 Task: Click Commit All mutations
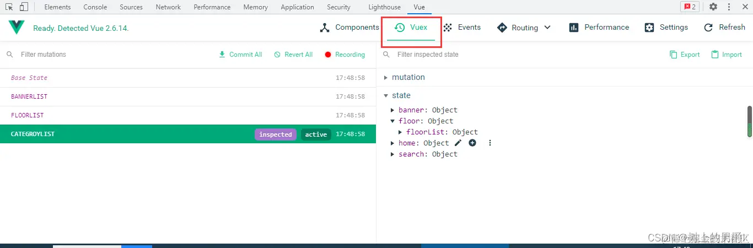click(x=240, y=55)
